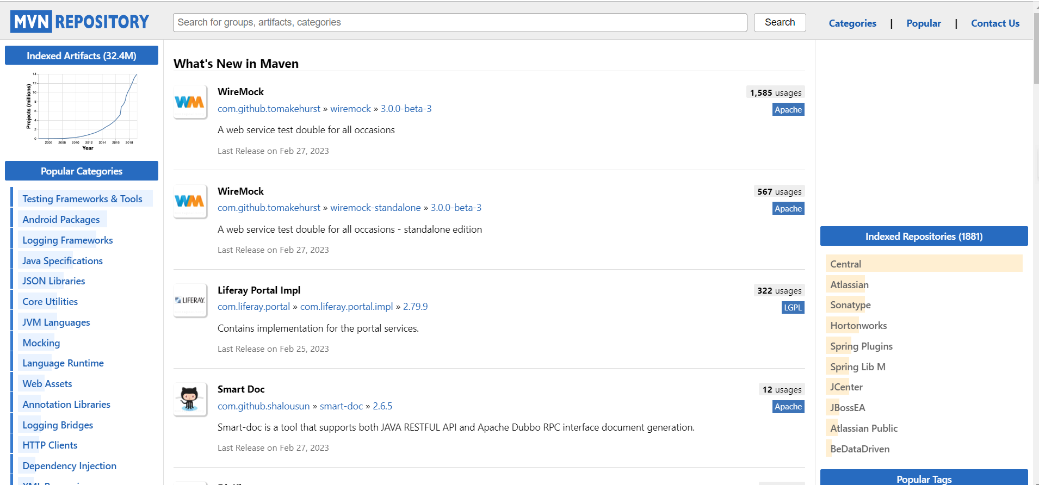This screenshot has width=1039, height=485.
Task: Open Dependency Injection category
Action: coord(70,466)
